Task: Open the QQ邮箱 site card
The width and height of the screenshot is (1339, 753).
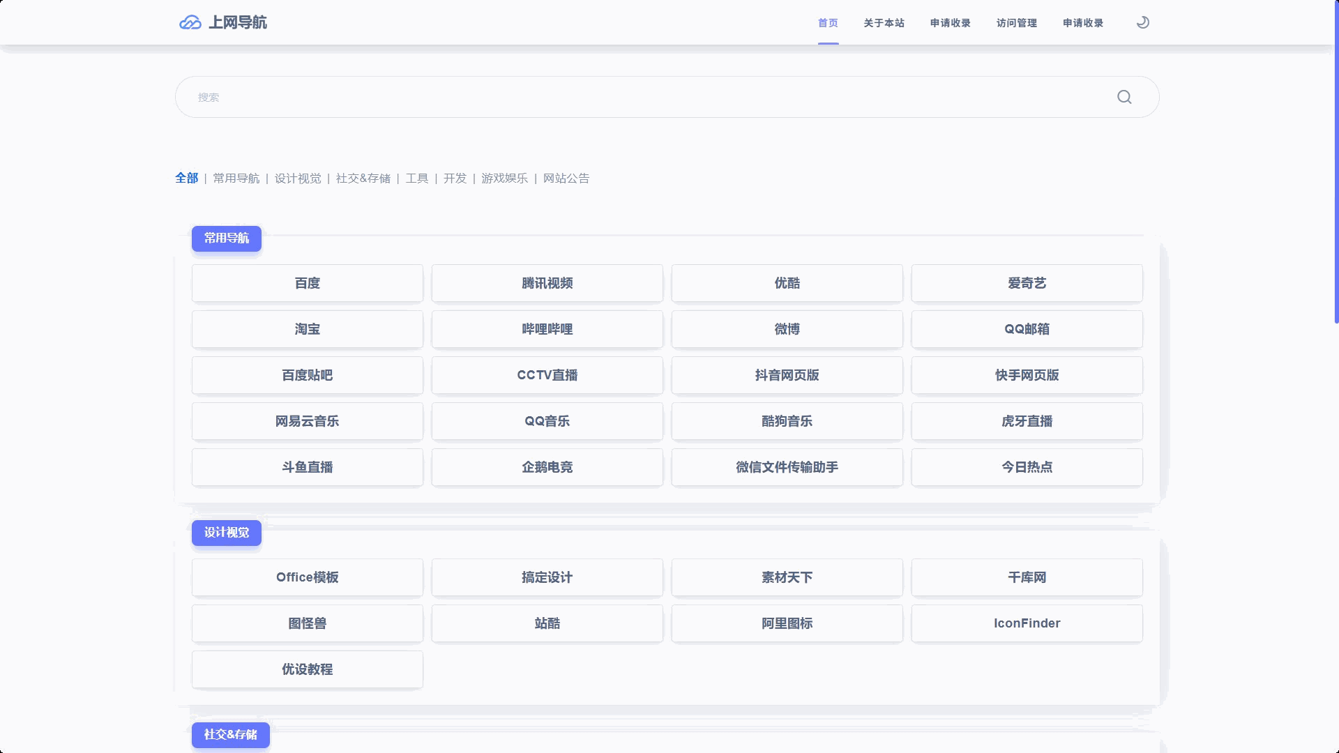Action: [x=1027, y=329]
